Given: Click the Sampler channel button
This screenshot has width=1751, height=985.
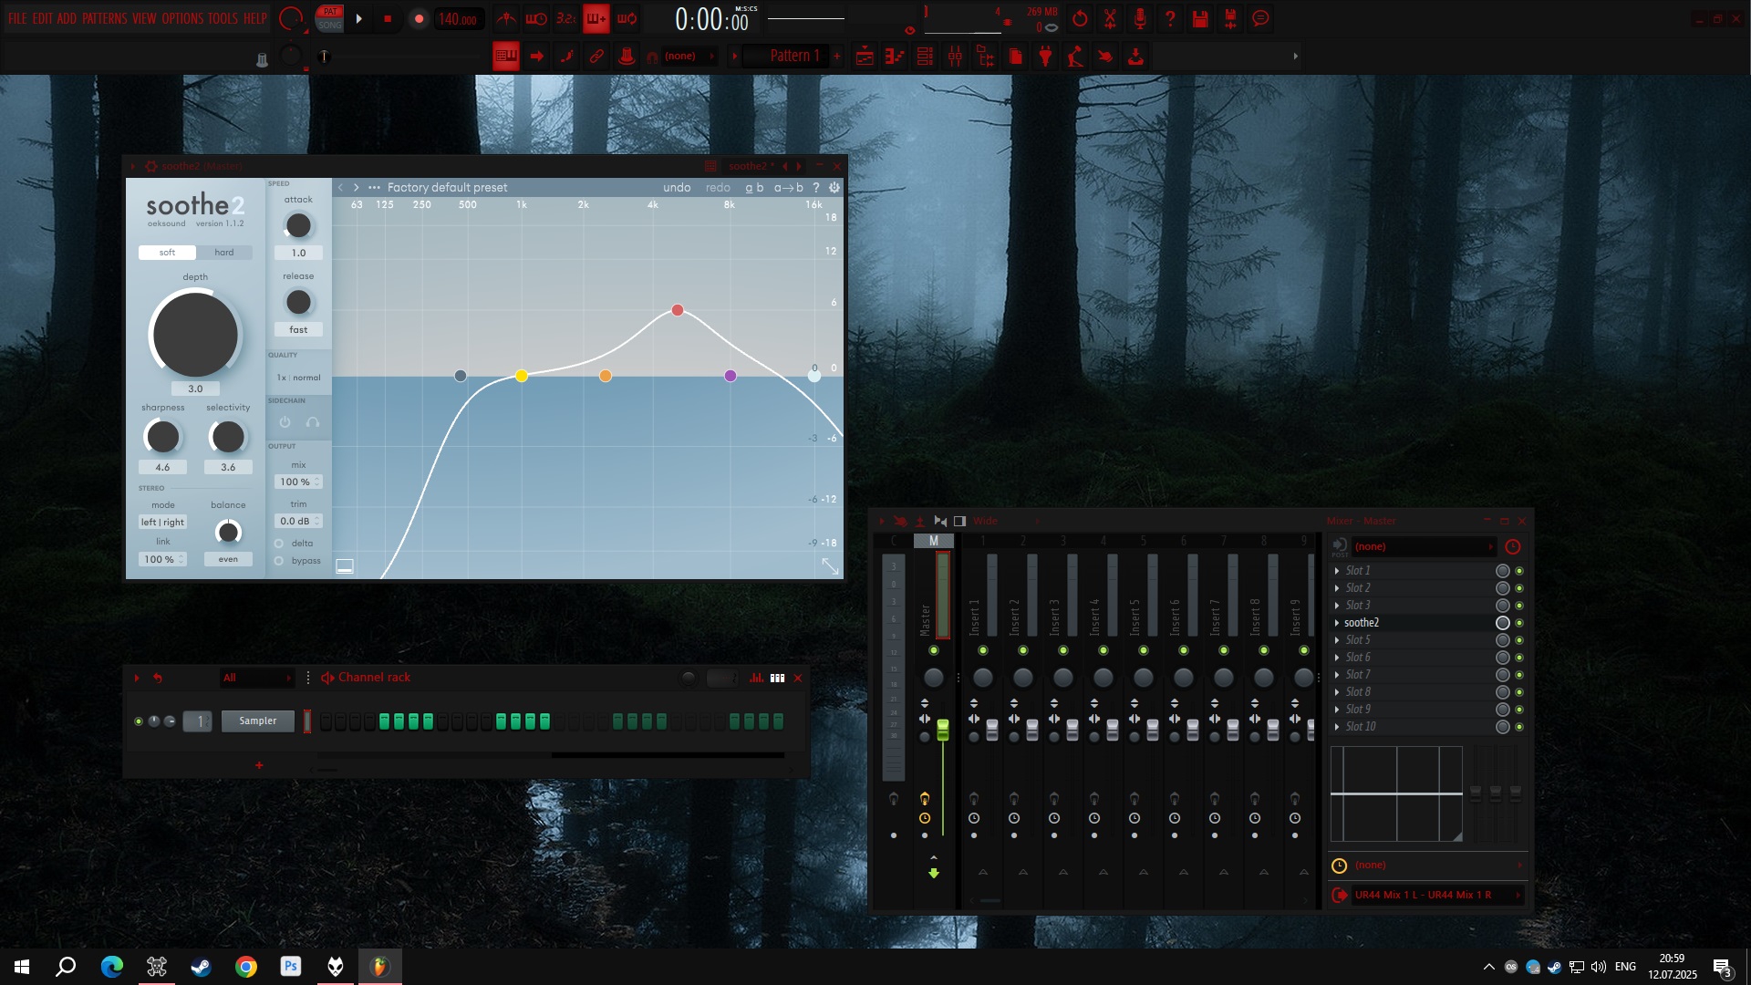Looking at the screenshot, I should tap(257, 721).
